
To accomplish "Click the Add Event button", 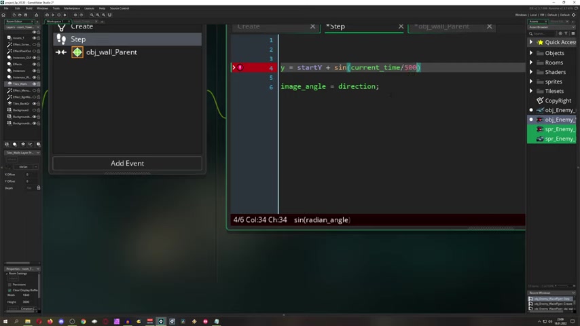I will [127, 163].
